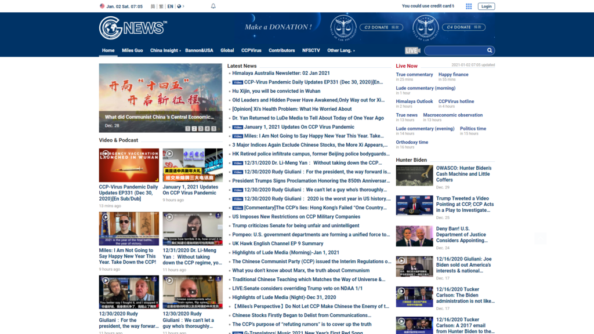Viewport: 594px width, 334px height.
Task: Play Dr. Li-Meng Yan video thumbnail
Action: [x=193, y=228]
